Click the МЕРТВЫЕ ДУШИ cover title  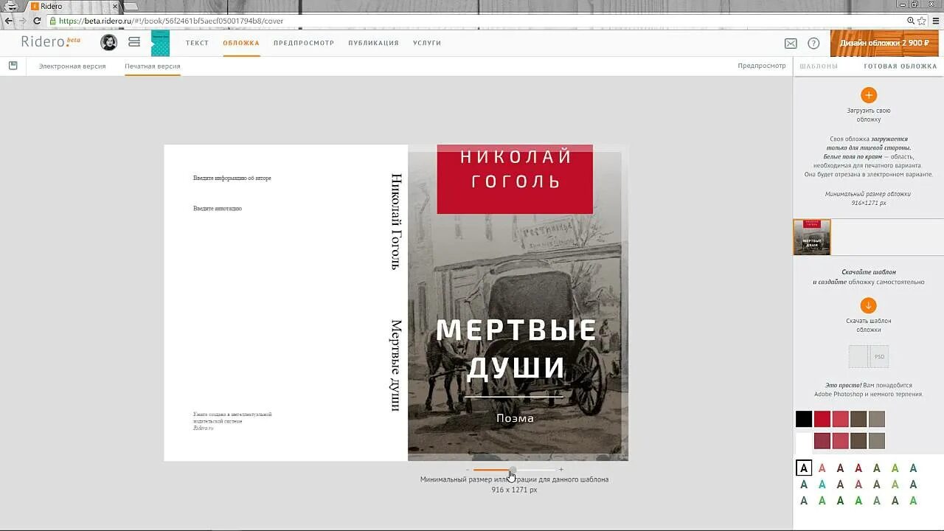(x=516, y=349)
